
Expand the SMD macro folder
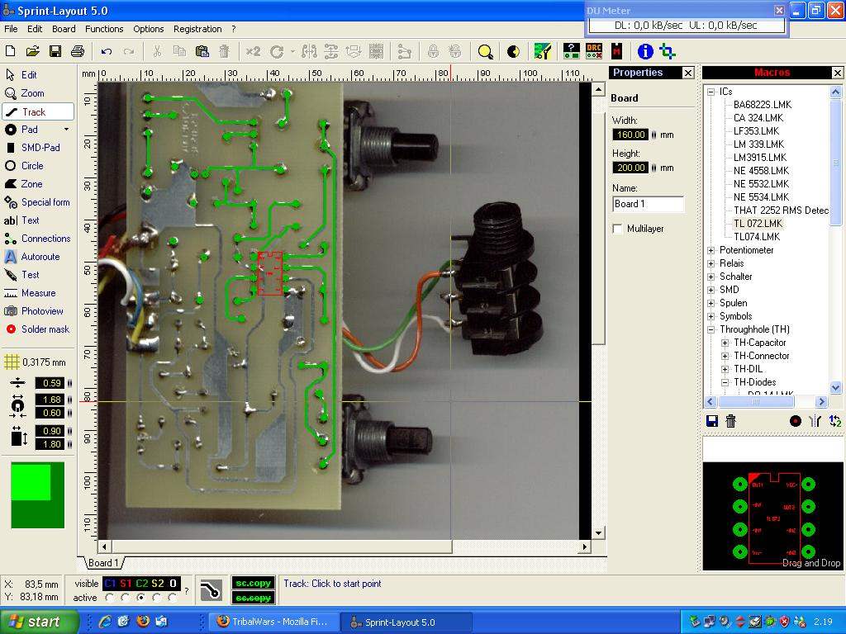tap(711, 290)
